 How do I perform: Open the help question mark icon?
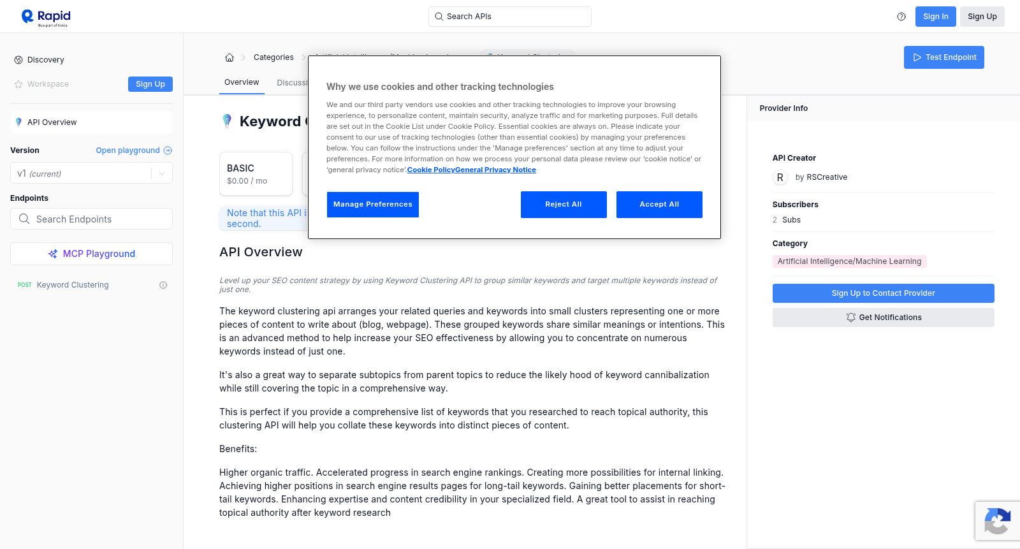coord(901,17)
